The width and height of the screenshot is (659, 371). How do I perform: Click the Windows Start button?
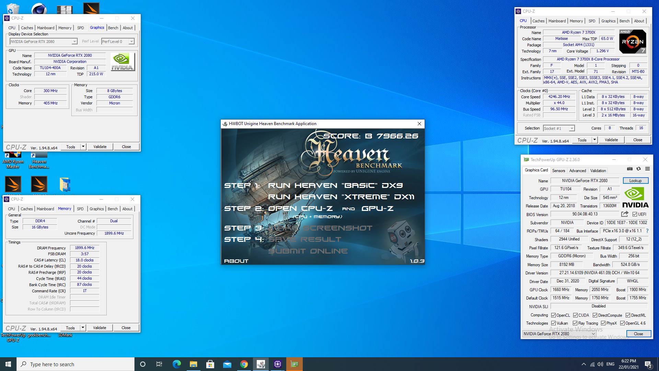point(8,364)
